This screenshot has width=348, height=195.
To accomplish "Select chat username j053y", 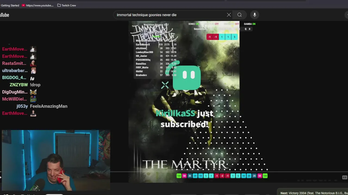I will click(x=22, y=106).
